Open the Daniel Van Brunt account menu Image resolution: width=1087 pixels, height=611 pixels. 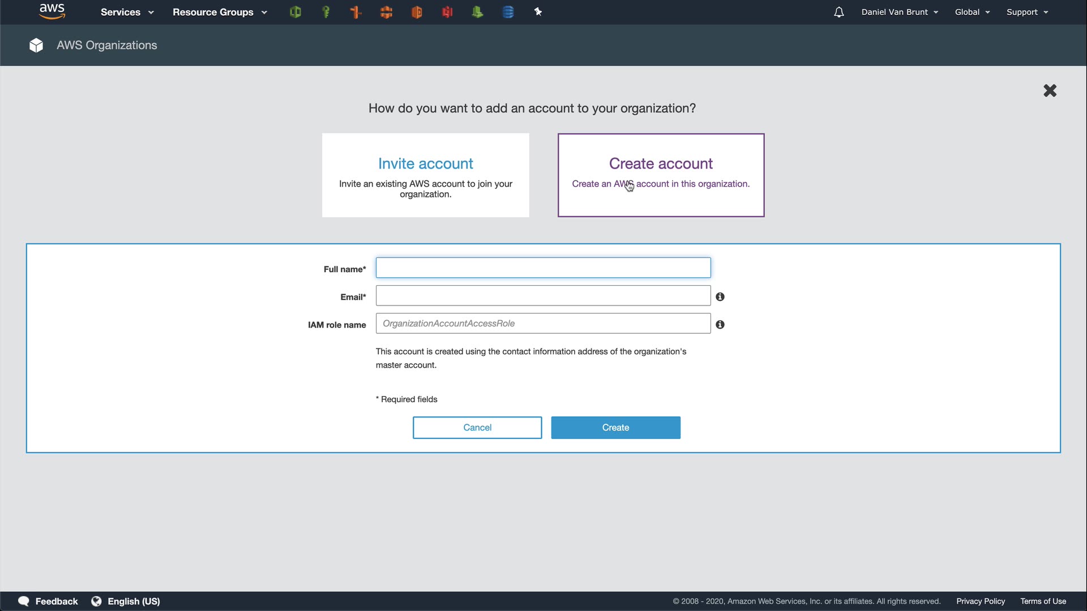point(900,12)
